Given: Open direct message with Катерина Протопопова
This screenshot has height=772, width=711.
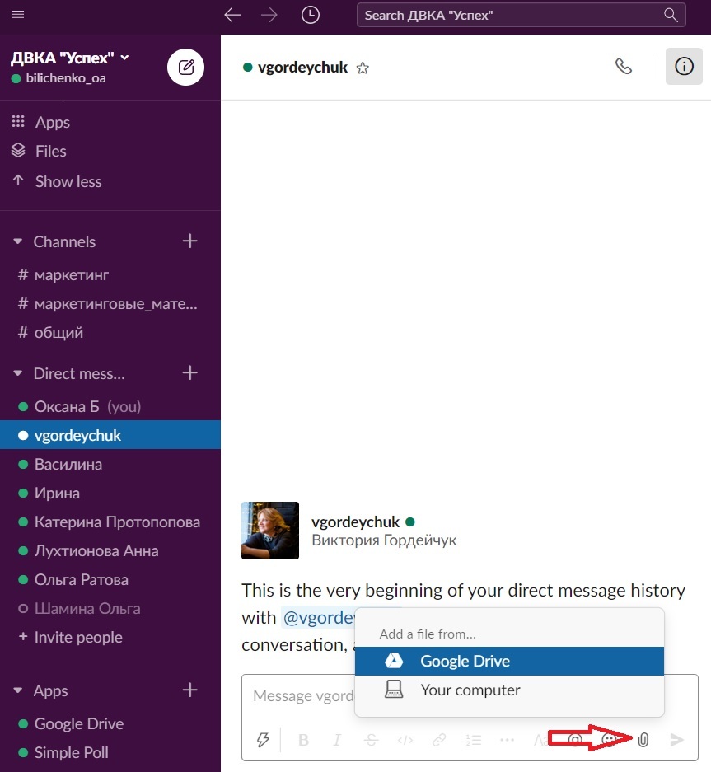Looking at the screenshot, I should [117, 522].
